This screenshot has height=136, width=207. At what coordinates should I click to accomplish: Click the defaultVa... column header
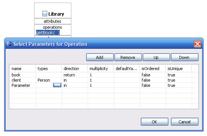[x=127, y=69]
